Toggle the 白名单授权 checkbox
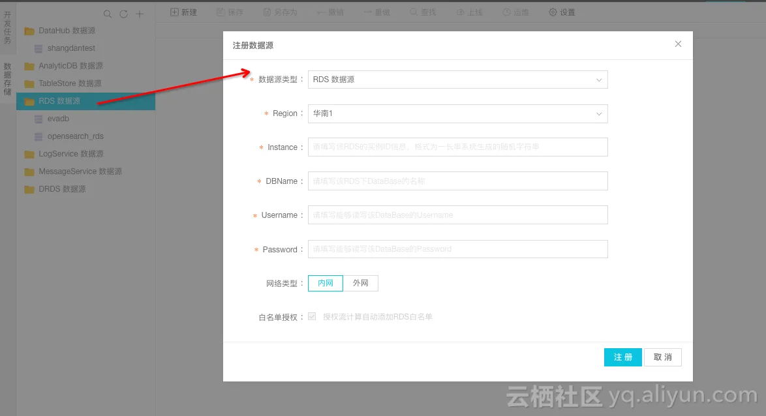This screenshot has height=416, width=766. 312,316
